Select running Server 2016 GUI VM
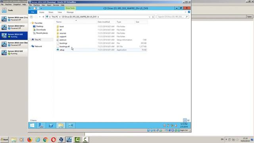 [14, 35]
